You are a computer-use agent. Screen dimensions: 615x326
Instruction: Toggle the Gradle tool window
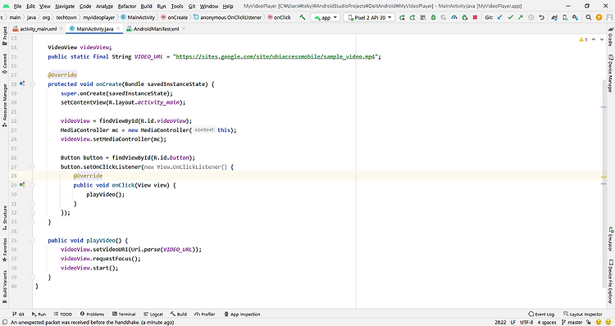click(611, 36)
